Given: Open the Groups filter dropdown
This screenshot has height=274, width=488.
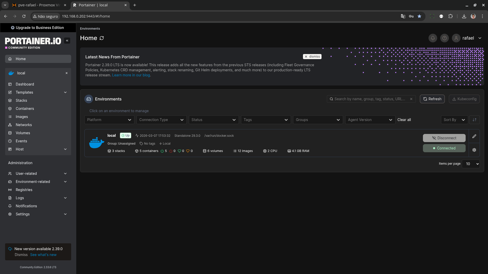Looking at the screenshot, I should 318,120.
